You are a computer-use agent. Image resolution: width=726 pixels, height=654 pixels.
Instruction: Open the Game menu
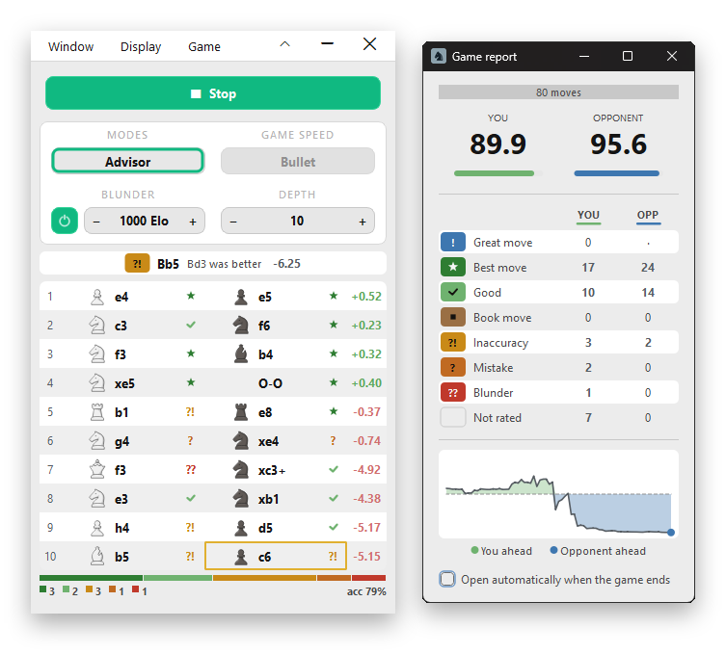pos(204,46)
